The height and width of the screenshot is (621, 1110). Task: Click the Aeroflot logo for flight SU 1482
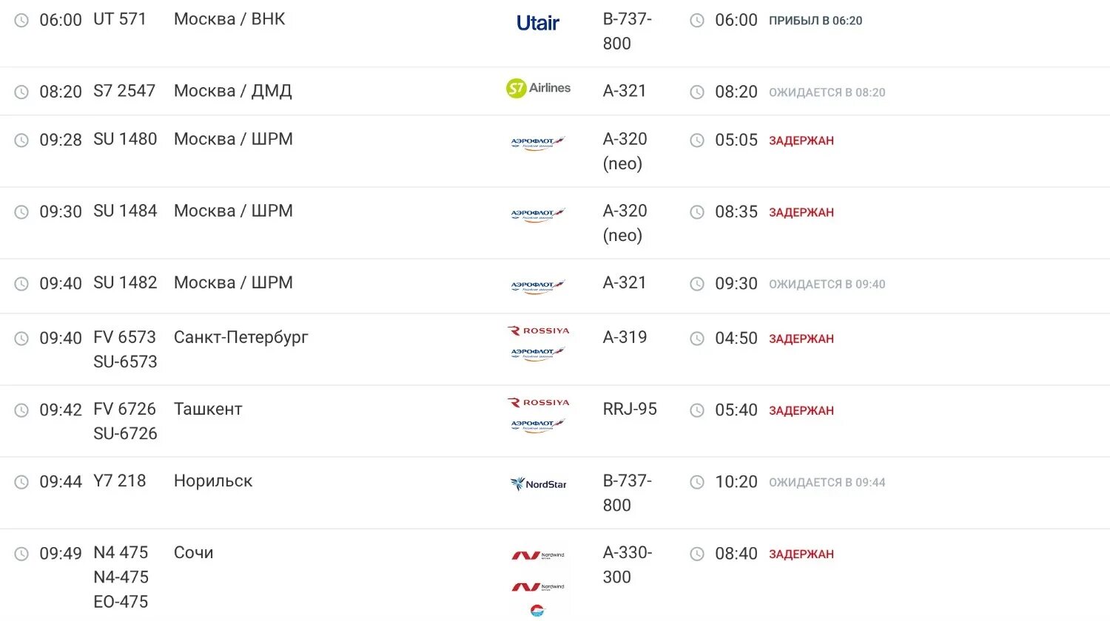pos(538,286)
